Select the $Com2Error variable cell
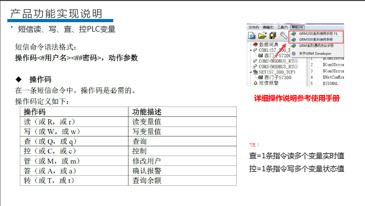Viewport: 365px width, 206px height. pos(333,65)
